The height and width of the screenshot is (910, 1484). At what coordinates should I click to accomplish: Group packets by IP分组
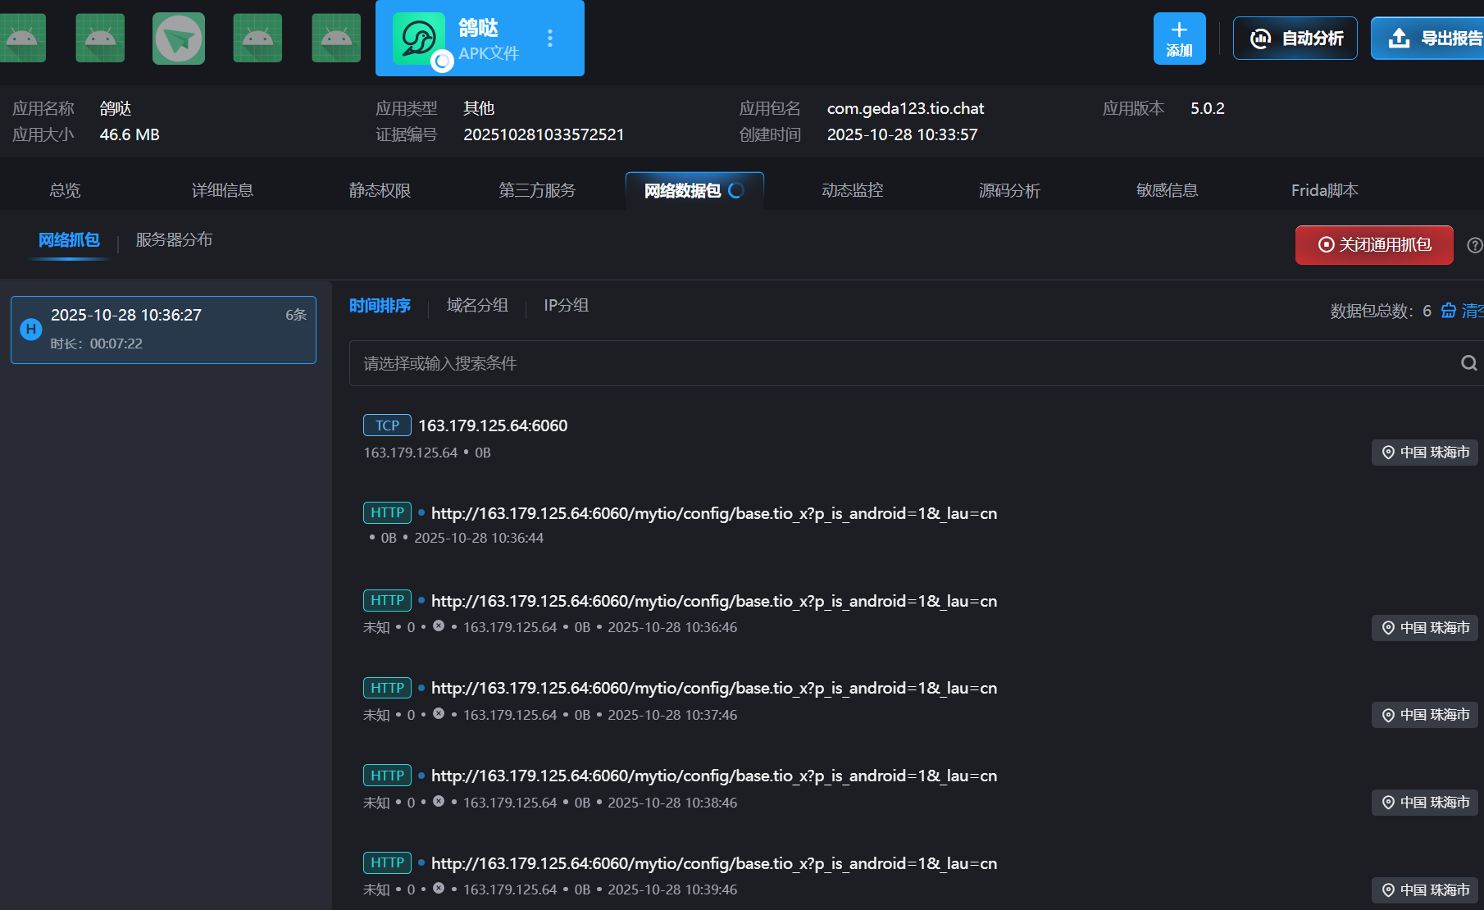point(566,306)
